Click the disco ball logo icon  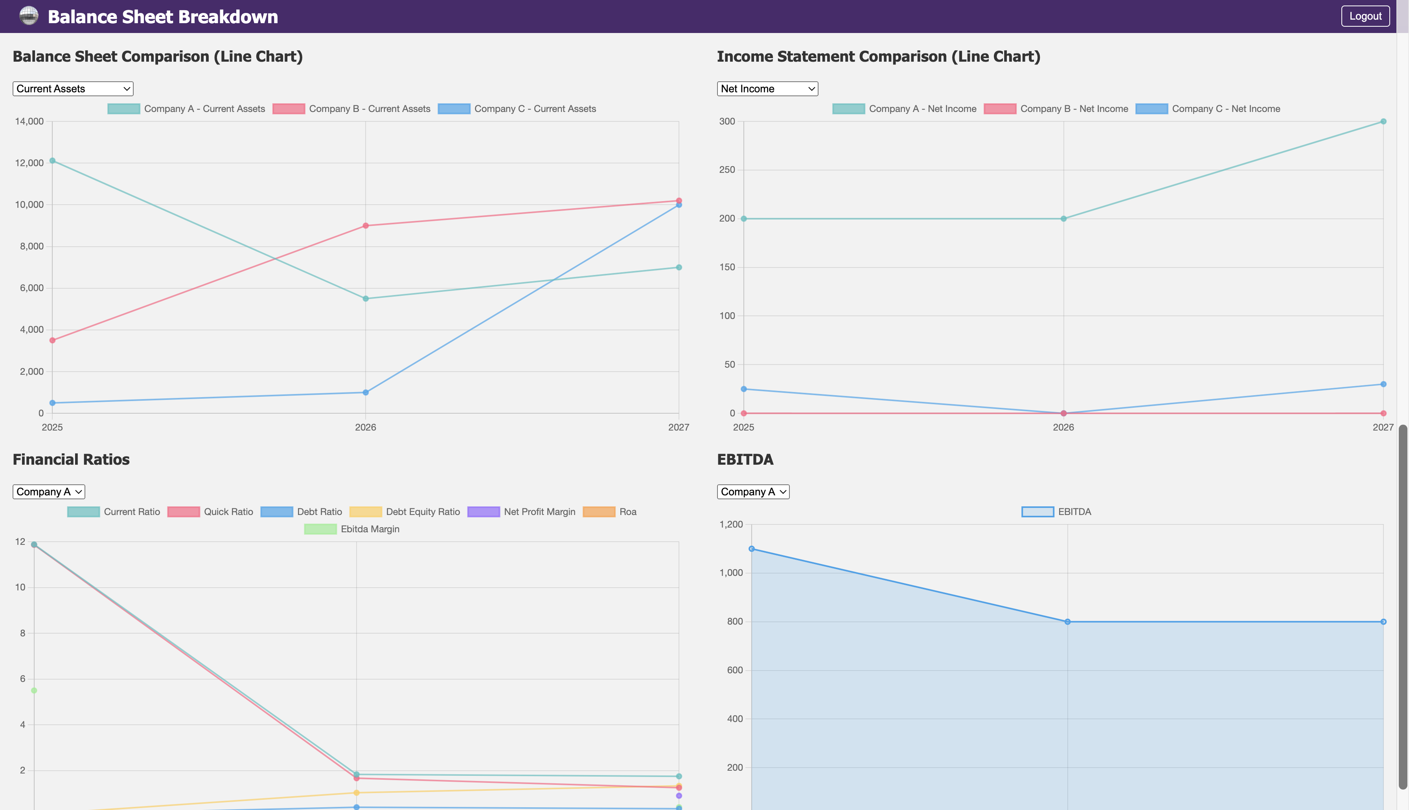click(28, 16)
